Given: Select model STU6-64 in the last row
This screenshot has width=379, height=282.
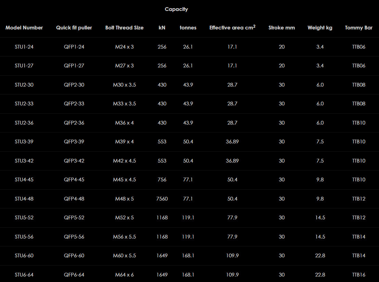Looking at the screenshot, I should (24, 275).
